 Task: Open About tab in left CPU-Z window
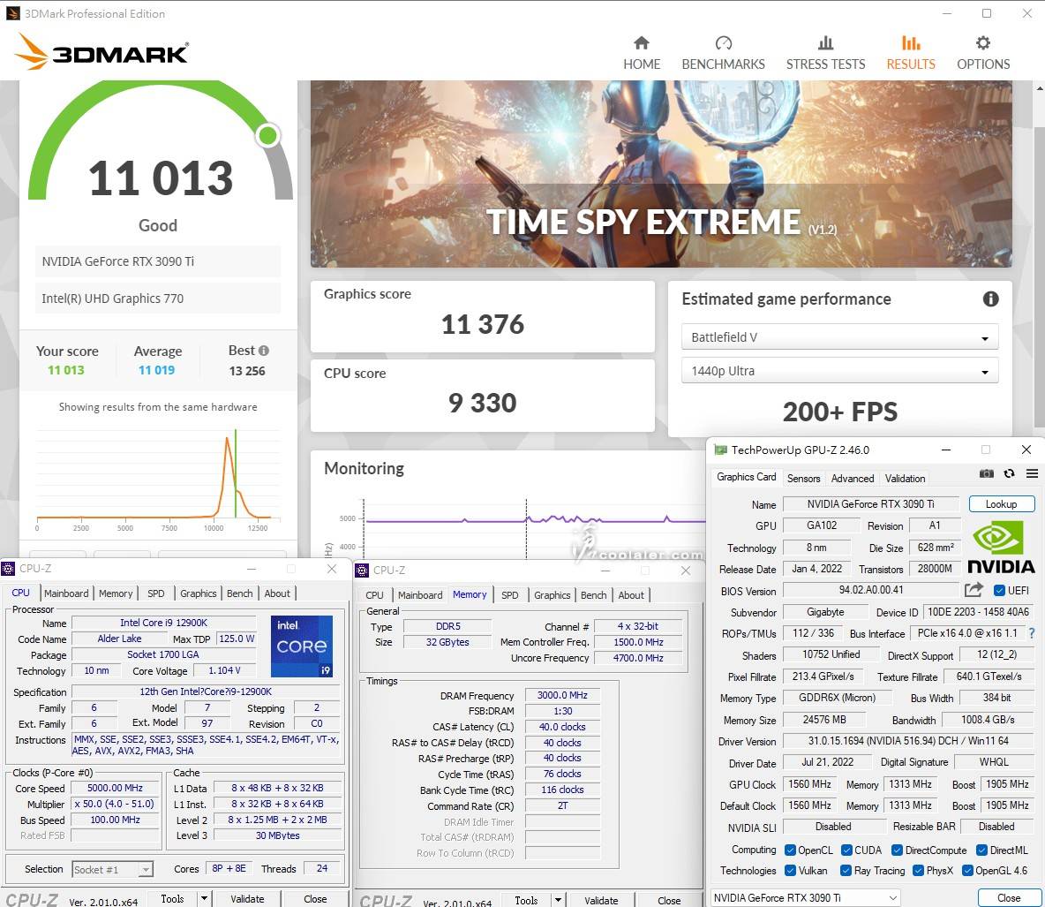point(277,593)
